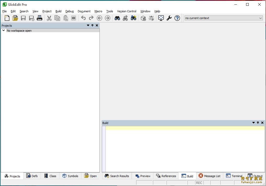Image resolution: width=266 pixels, height=186 pixels.
Task: Open Help with question mark icon
Action: coord(177,18)
